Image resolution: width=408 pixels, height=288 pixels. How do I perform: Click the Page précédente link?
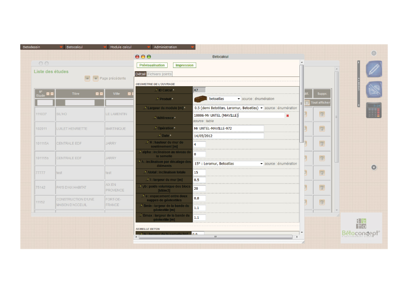tap(113, 78)
